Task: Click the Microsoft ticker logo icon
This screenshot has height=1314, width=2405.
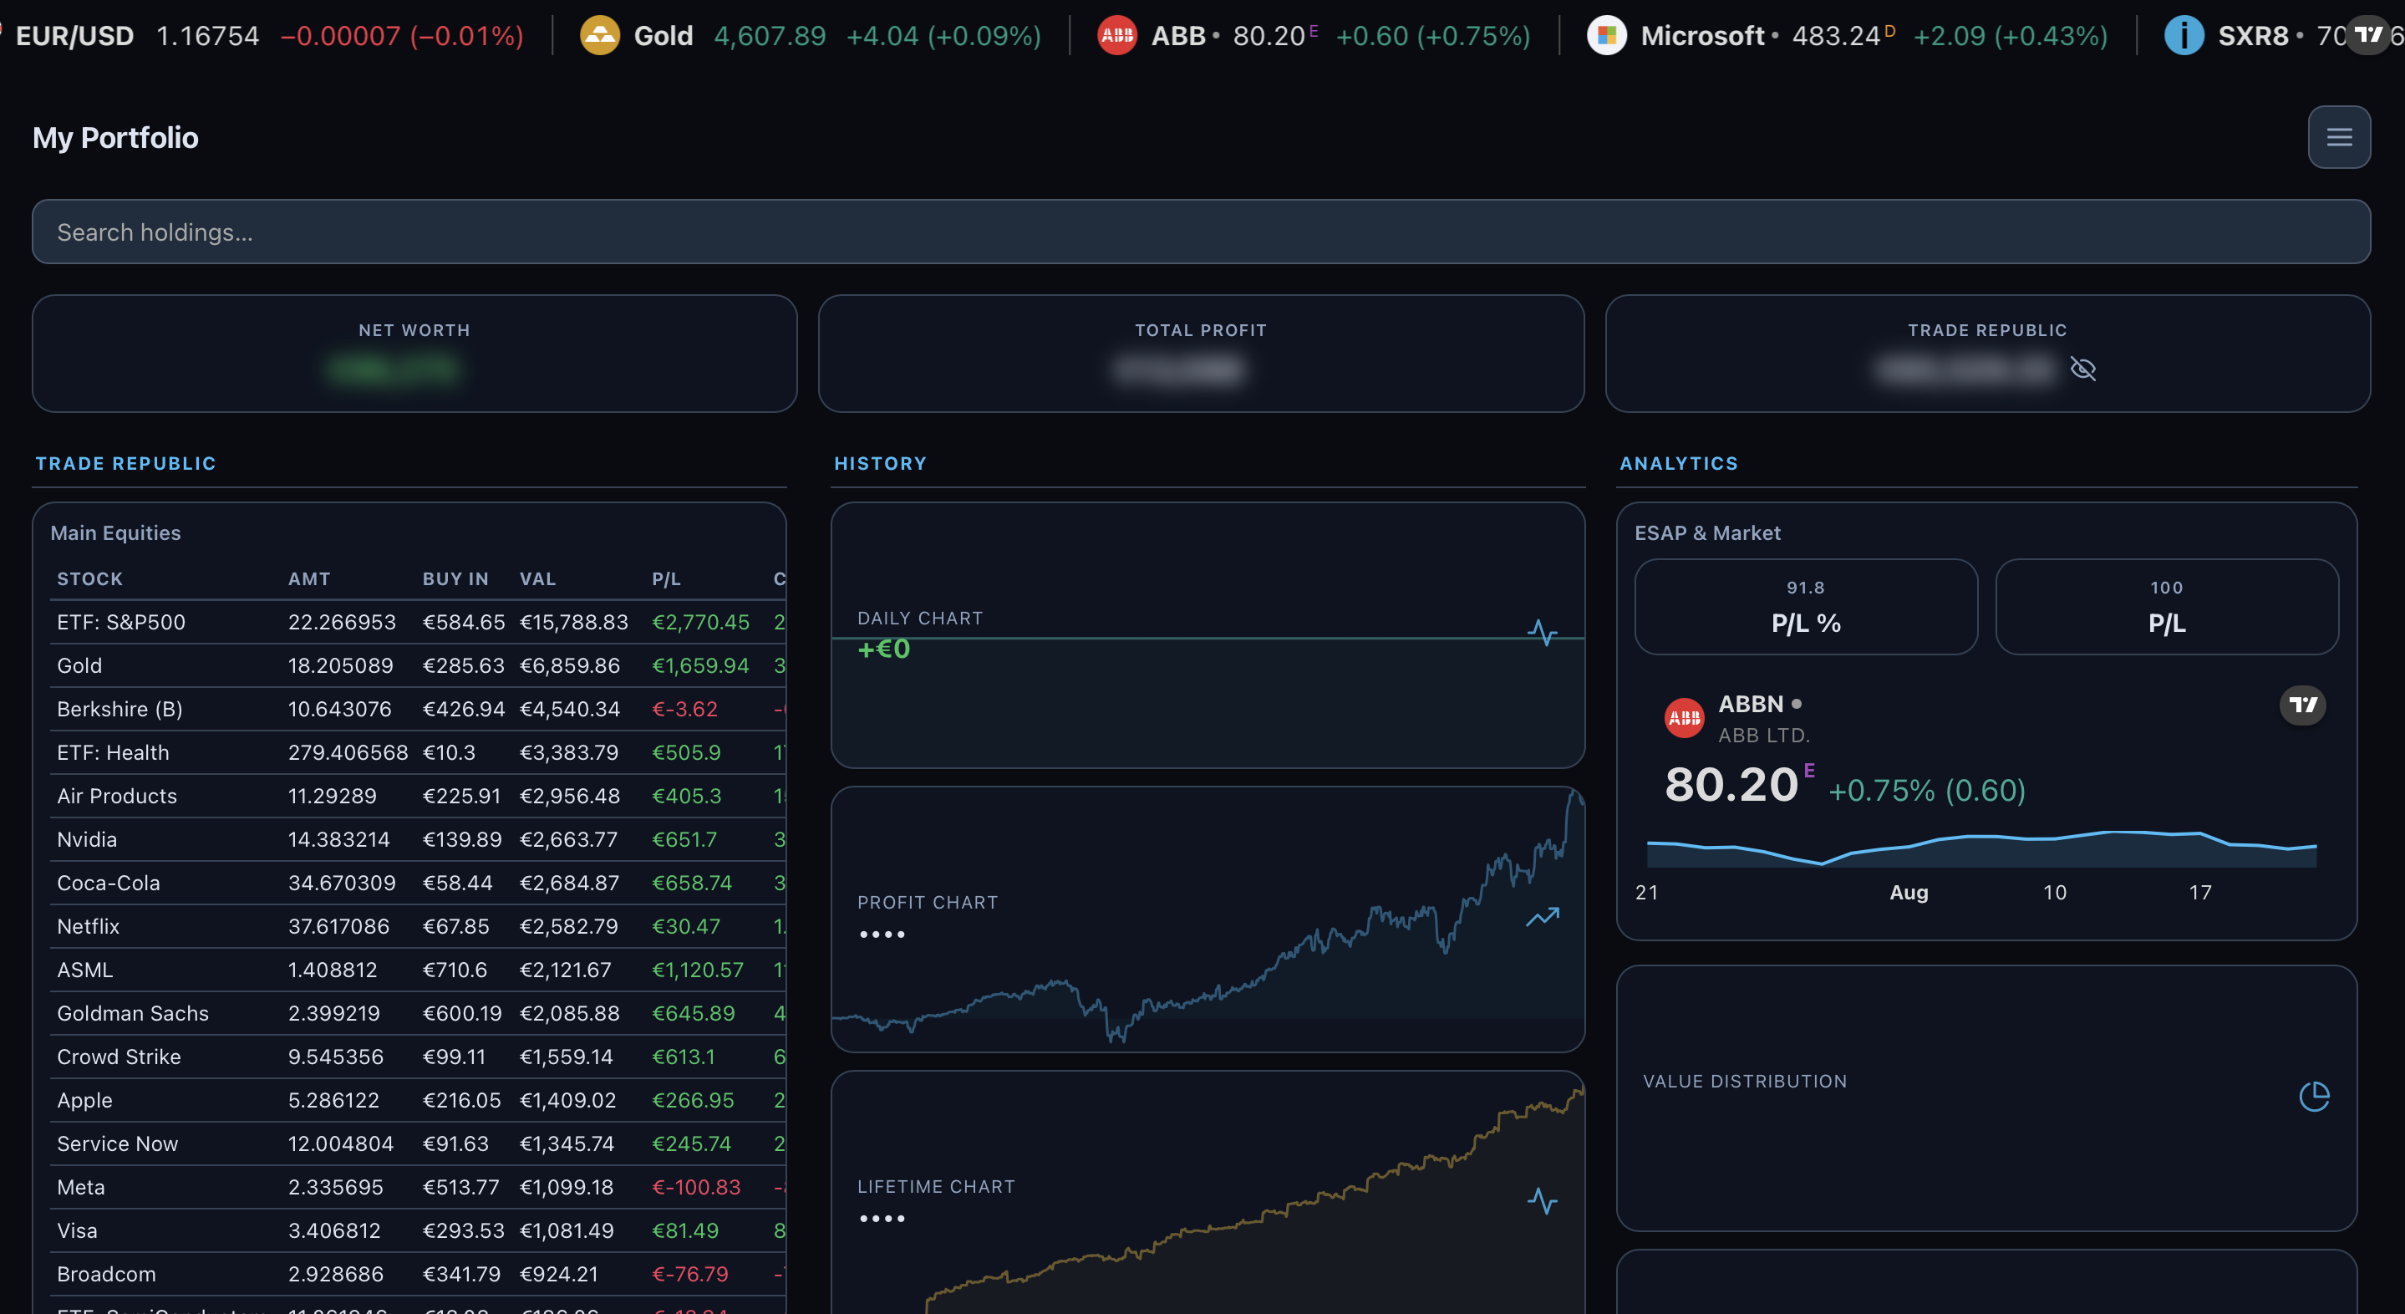Action: click(1607, 35)
